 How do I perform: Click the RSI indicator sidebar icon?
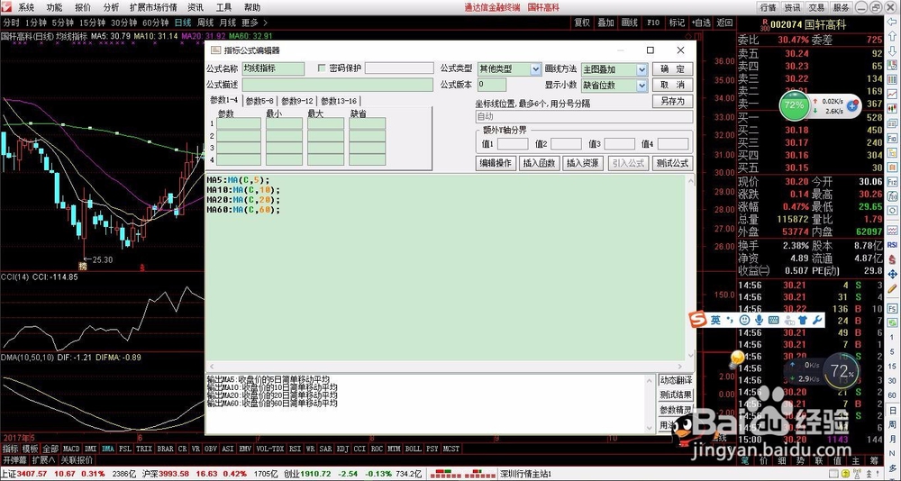[892, 244]
